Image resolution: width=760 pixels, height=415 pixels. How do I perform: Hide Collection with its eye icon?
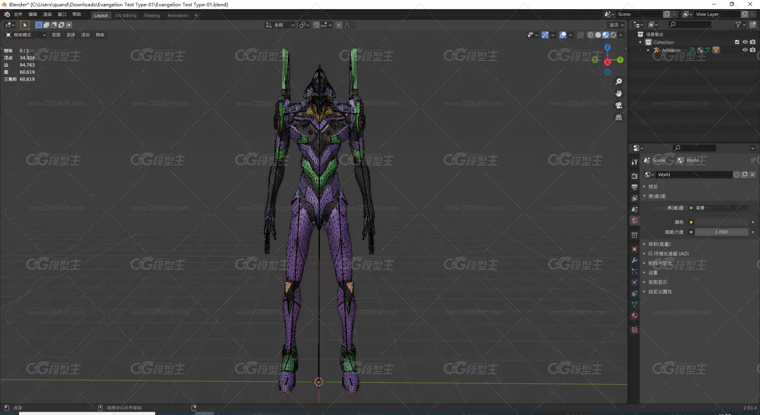745,42
